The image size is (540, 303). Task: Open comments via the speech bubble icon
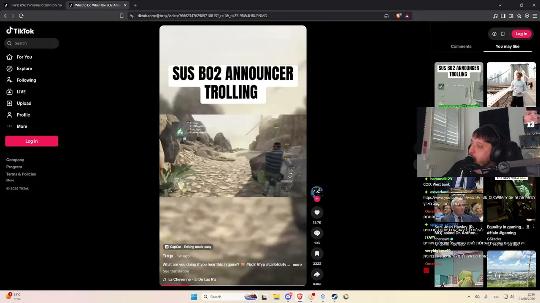click(317, 233)
